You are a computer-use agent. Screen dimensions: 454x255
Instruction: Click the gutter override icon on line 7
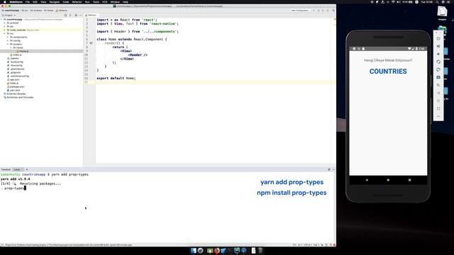pyautogui.click(x=91, y=43)
